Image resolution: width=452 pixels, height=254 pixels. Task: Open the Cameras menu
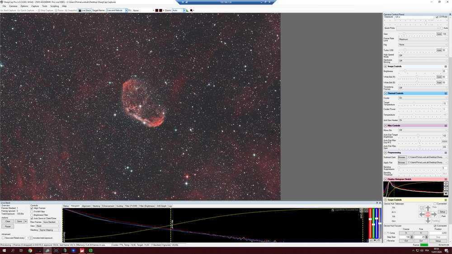coord(13,6)
